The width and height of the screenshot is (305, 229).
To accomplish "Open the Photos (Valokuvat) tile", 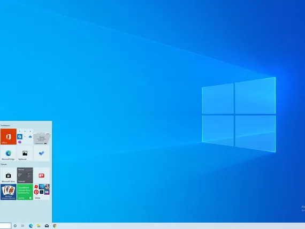I will pos(25,154).
